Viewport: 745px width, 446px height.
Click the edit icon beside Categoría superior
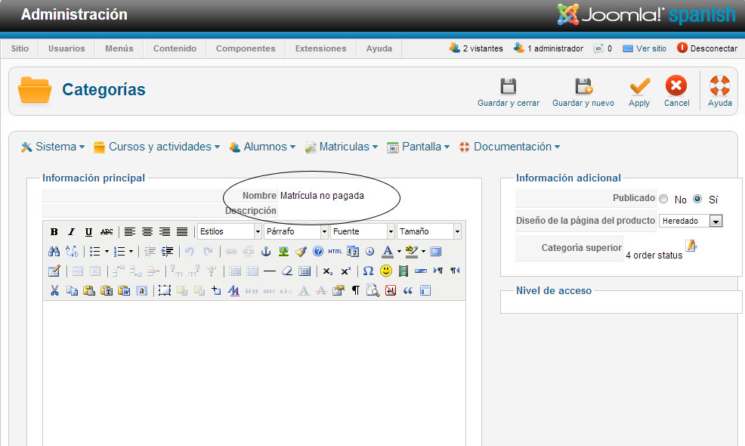click(691, 245)
